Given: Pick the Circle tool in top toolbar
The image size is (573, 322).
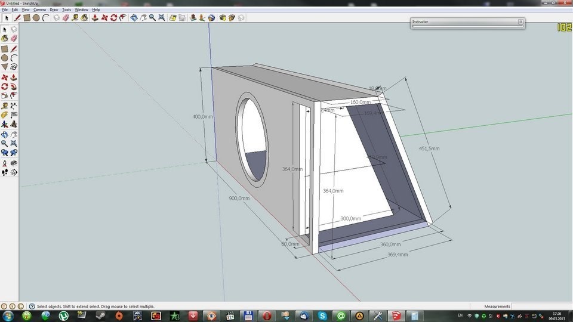Looking at the screenshot, I should [x=36, y=18].
